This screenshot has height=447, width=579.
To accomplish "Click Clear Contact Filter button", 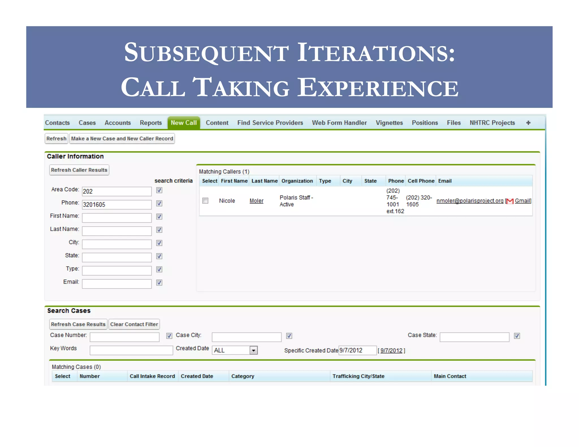I will click(x=134, y=324).
